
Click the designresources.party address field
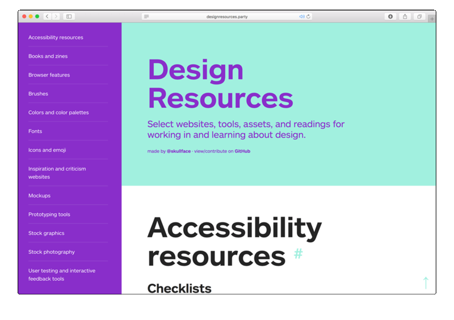(x=227, y=16)
